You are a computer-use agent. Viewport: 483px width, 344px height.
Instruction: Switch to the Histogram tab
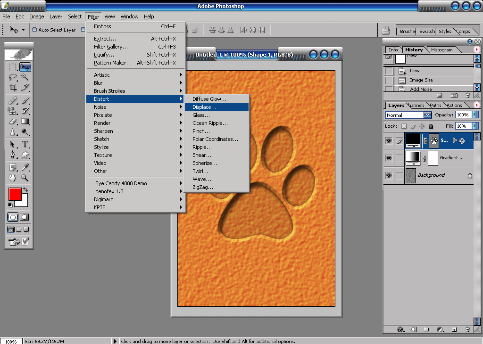pos(441,49)
